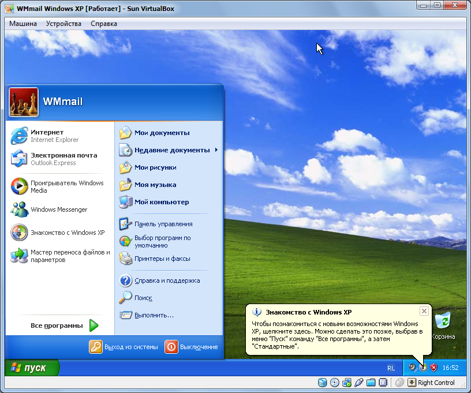471x393 pixels.
Task: Click the WMmail user chess picture
Action: 24,102
